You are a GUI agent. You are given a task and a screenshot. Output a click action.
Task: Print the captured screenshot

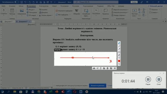pos(104,68)
